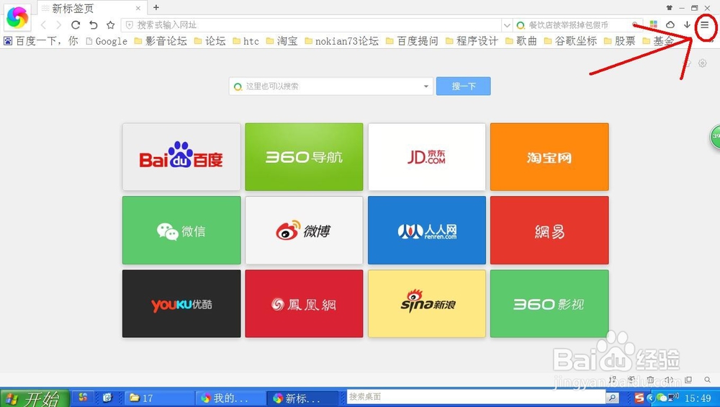The height and width of the screenshot is (407, 720).
Task: Expand hidden tray icons arrow
Action: pyautogui.click(x=650, y=398)
